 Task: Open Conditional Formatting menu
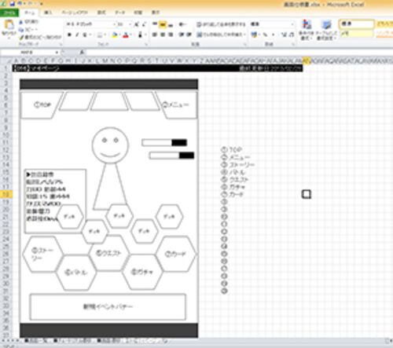click(307, 30)
